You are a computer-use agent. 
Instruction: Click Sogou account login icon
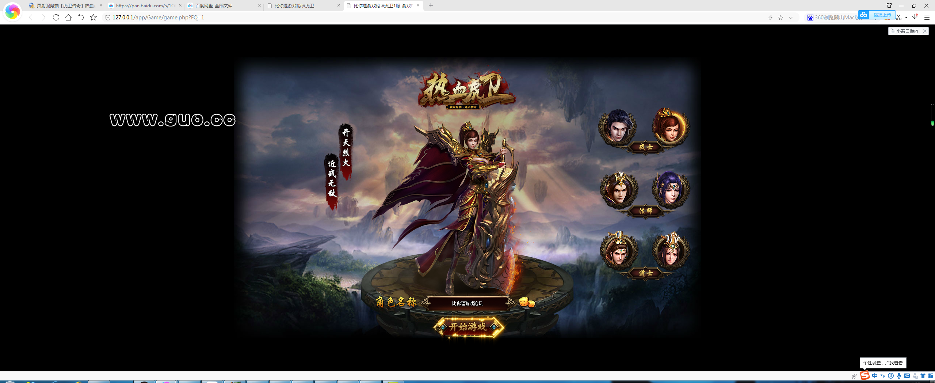click(915, 376)
